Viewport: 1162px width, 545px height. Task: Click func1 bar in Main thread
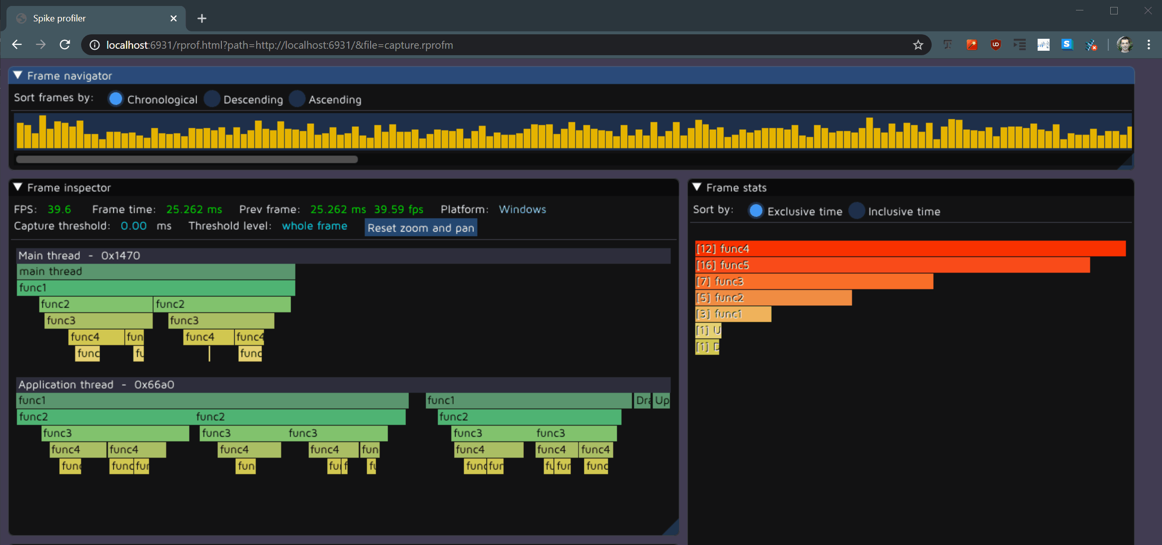pyautogui.click(x=156, y=288)
